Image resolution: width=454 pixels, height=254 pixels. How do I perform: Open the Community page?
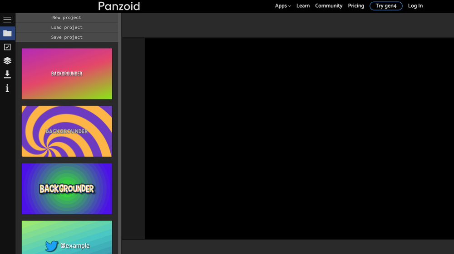329,6
